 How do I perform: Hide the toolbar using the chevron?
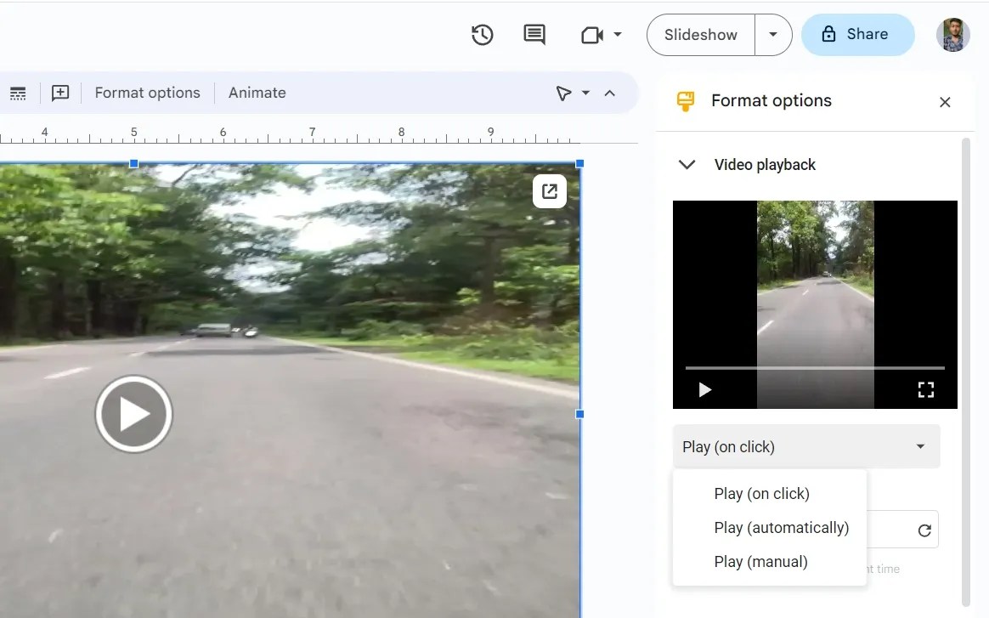click(610, 93)
